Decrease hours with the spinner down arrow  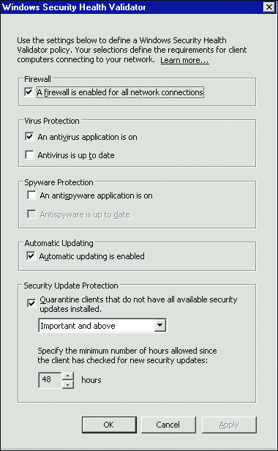[x=68, y=384]
